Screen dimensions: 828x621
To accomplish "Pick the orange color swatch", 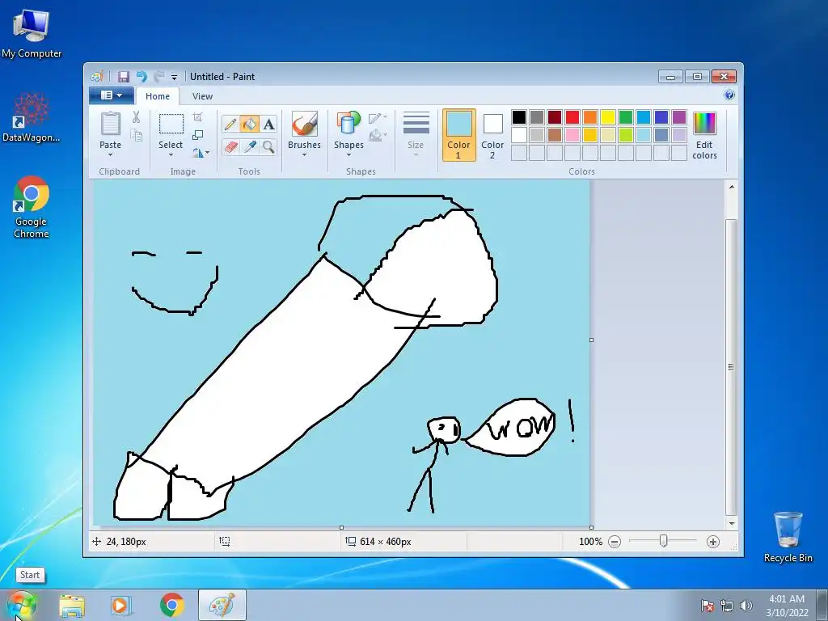I will point(589,117).
